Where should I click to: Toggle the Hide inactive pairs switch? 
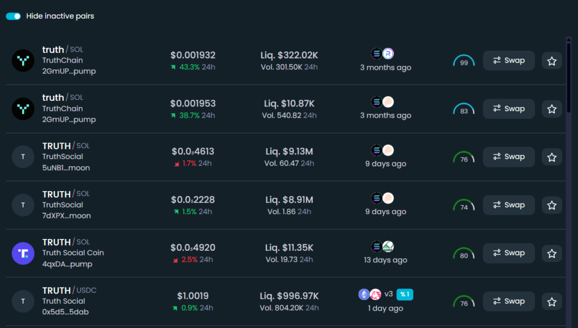click(14, 16)
